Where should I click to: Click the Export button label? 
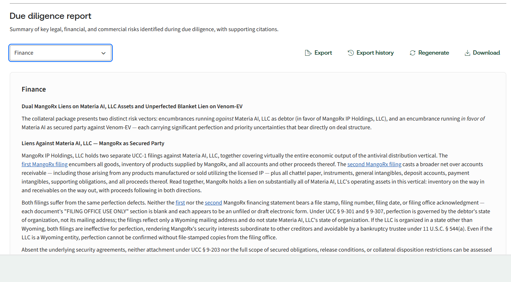(x=323, y=53)
